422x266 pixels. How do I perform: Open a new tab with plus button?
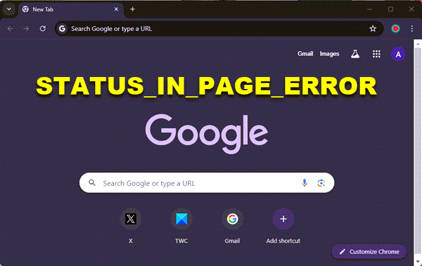pos(133,9)
